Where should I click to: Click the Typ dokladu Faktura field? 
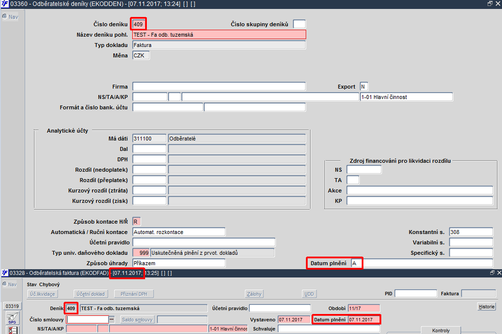(x=219, y=45)
